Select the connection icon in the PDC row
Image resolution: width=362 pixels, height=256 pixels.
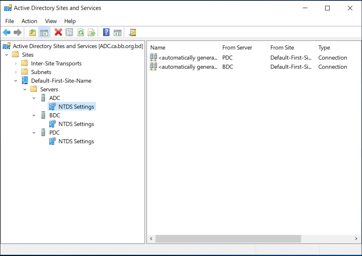click(153, 57)
